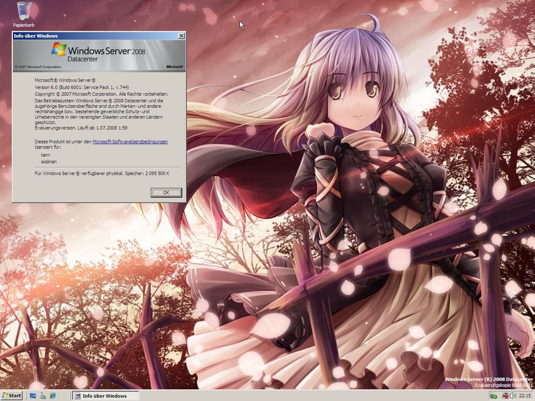Click the 22:15 clock in tray

click(525, 396)
